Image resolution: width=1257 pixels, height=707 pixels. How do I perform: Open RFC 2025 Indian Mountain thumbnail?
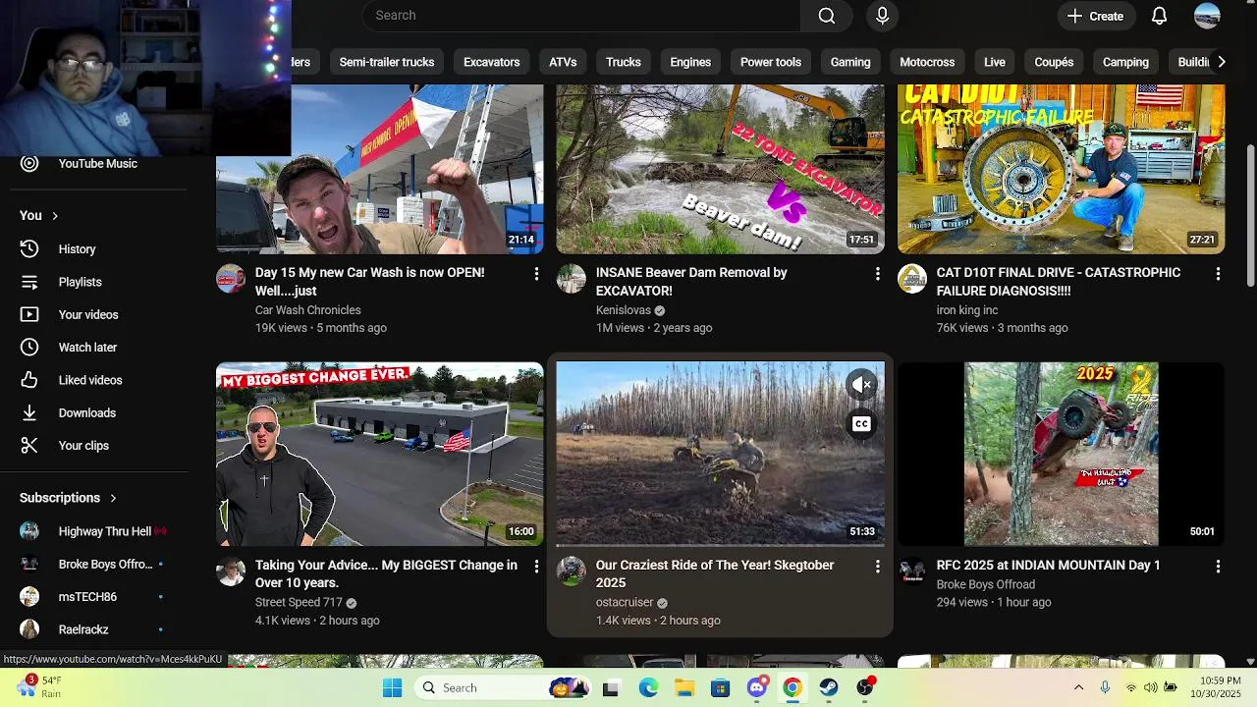click(x=1061, y=454)
